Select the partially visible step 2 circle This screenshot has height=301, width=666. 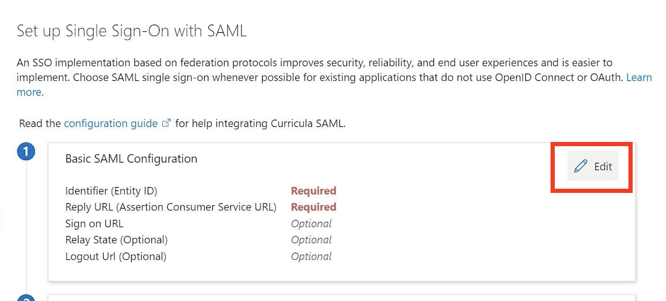point(26,298)
